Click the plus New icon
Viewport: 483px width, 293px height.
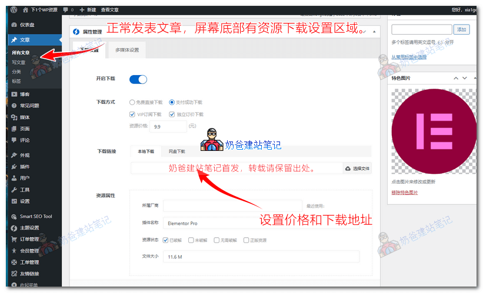[82, 10]
